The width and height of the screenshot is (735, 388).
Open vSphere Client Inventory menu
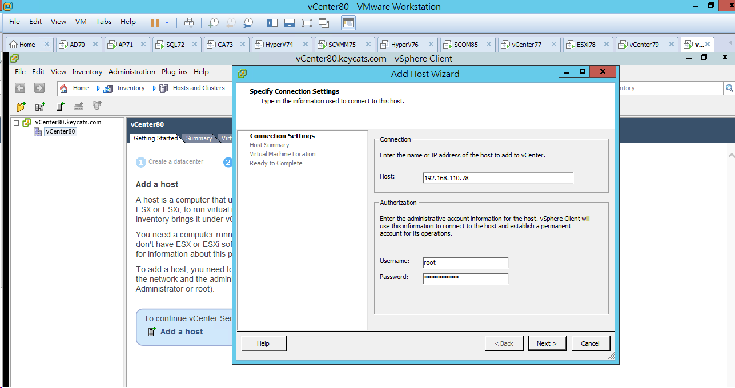[x=87, y=72]
